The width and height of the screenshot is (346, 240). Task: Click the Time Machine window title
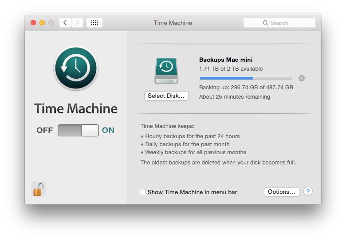coord(173,23)
